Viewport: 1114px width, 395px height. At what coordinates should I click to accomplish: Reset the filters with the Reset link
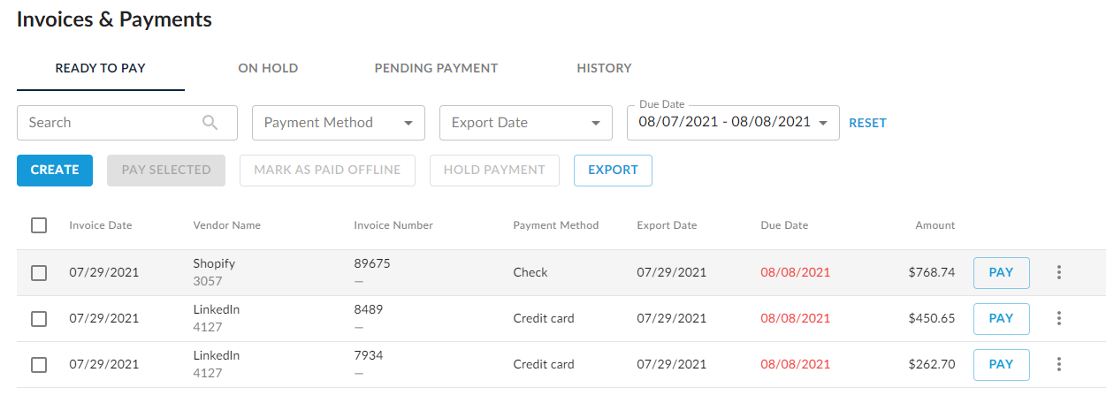(x=867, y=123)
